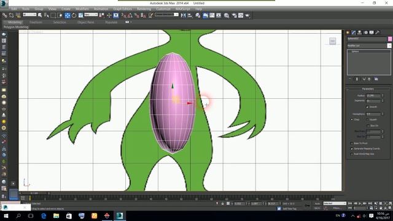Open ribbon display options dropdown arrow
This screenshot has width=393, height=221.
click(x=131, y=22)
